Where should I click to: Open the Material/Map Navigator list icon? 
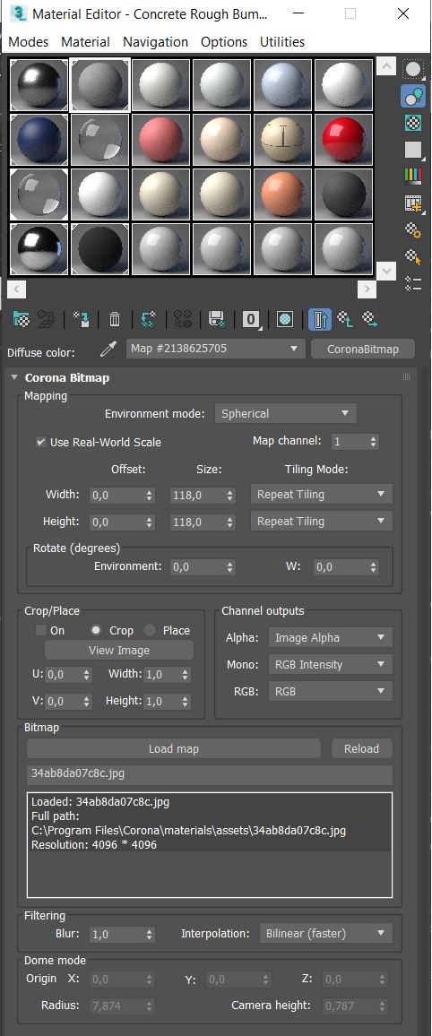[413, 283]
